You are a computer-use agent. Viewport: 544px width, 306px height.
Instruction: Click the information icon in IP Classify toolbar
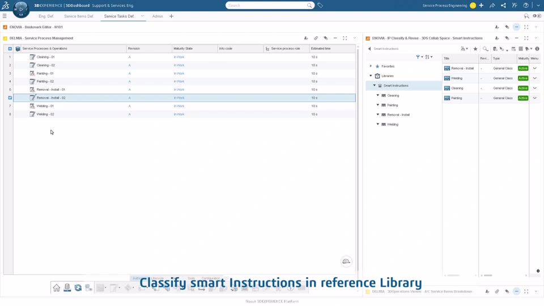pos(537,49)
